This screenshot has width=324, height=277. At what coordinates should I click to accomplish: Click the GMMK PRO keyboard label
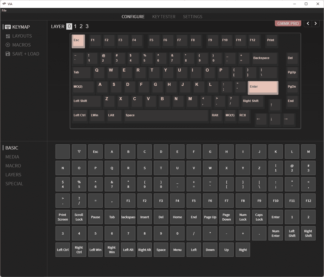[x=288, y=24]
